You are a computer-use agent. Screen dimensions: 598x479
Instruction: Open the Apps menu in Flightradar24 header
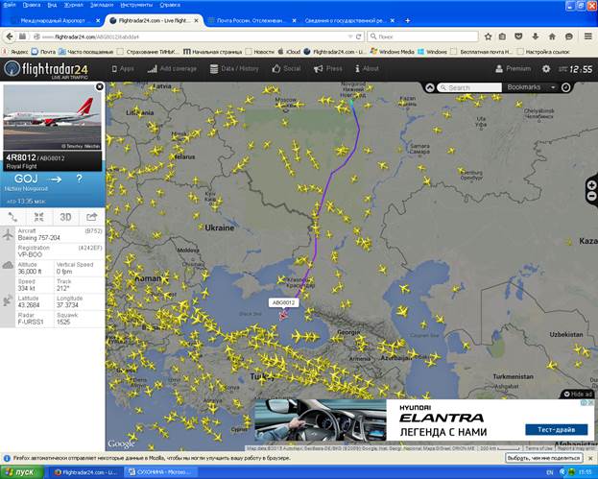pyautogui.click(x=123, y=69)
